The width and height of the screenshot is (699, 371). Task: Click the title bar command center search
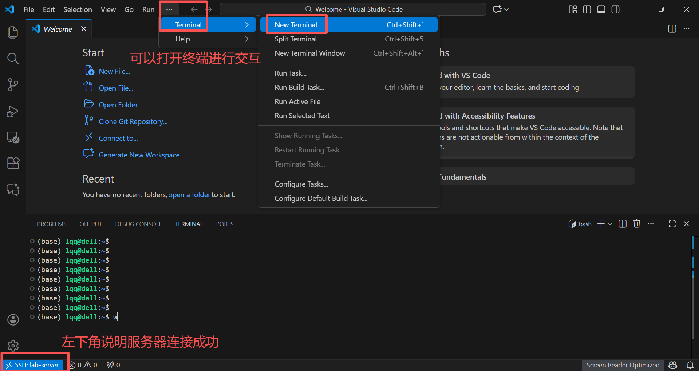353,9
